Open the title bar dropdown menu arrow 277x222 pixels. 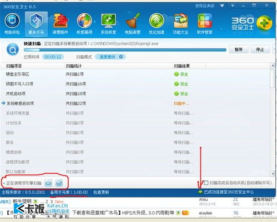pyautogui.click(x=233, y=6)
